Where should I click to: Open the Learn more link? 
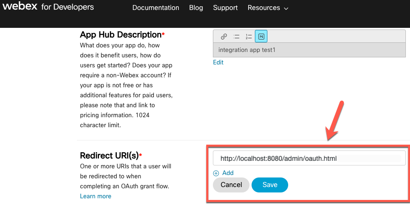pyautogui.click(x=96, y=196)
